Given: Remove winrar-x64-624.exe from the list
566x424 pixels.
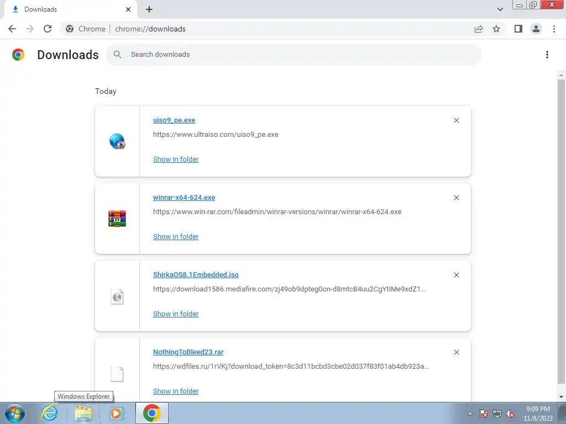Looking at the screenshot, I should (x=456, y=198).
